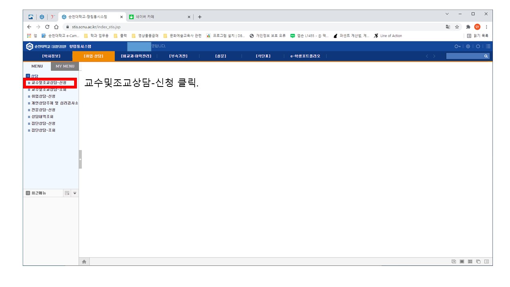Open the 출력 bookmark folder

pos(120,36)
